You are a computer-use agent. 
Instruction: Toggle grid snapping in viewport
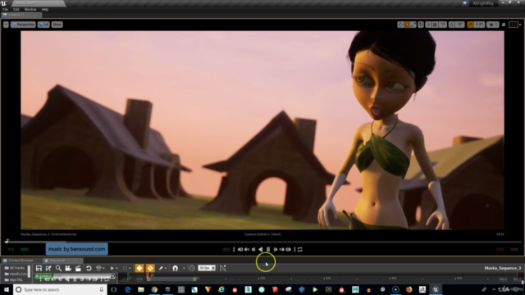click(436, 25)
